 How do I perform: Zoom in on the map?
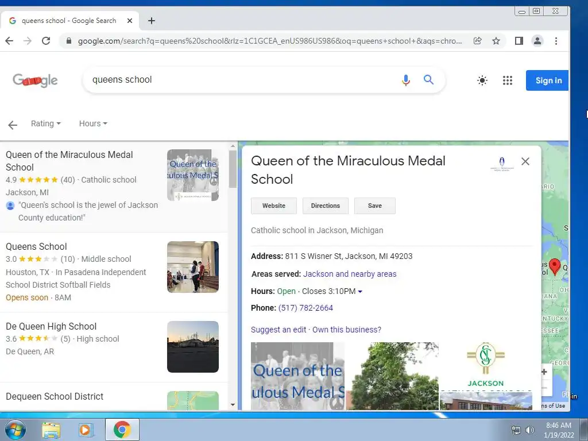[544, 372]
